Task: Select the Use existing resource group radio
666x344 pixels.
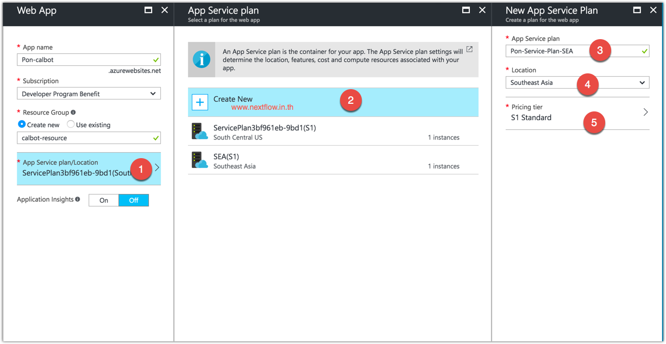Action: [71, 124]
